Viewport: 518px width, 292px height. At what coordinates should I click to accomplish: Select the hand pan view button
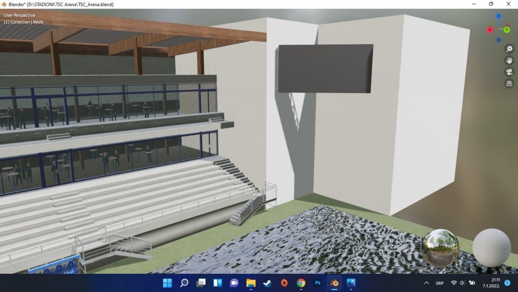[509, 60]
